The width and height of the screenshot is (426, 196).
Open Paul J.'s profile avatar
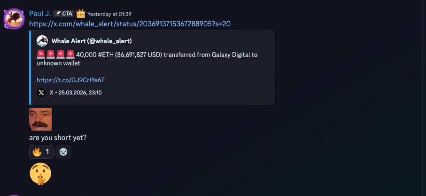[x=14, y=18]
